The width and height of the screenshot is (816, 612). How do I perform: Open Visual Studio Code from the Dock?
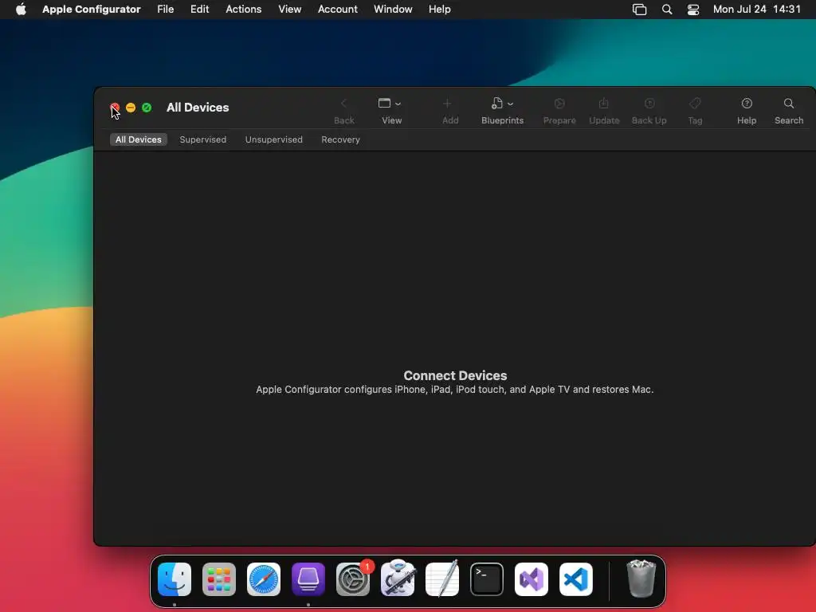pos(576,579)
